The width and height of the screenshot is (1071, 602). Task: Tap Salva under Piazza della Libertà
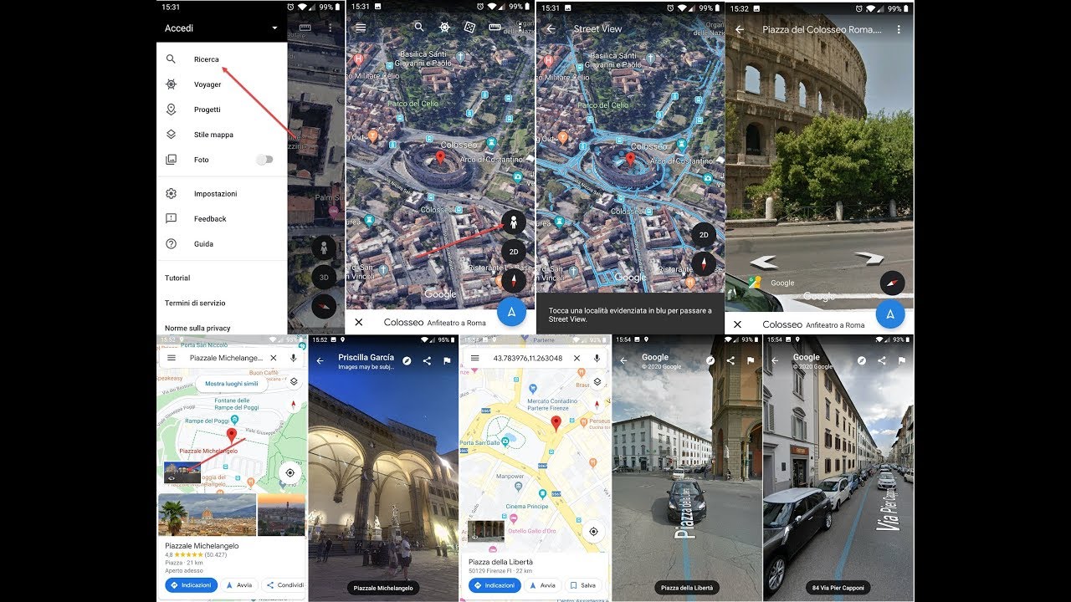coord(583,585)
